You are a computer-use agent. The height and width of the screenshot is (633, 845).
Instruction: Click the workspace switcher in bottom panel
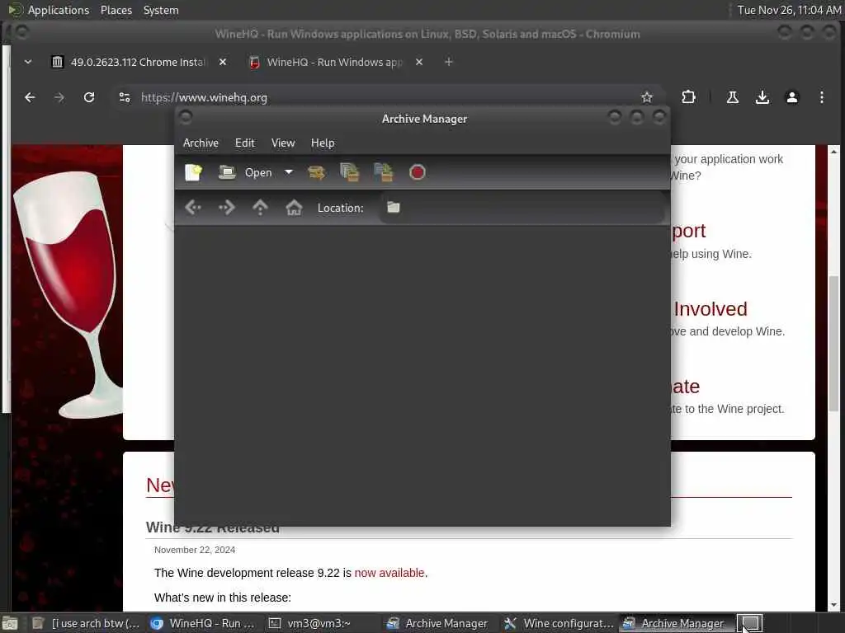coord(749,623)
